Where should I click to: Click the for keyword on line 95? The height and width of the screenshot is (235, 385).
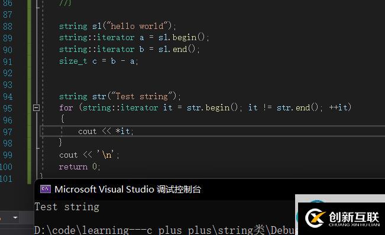point(66,107)
